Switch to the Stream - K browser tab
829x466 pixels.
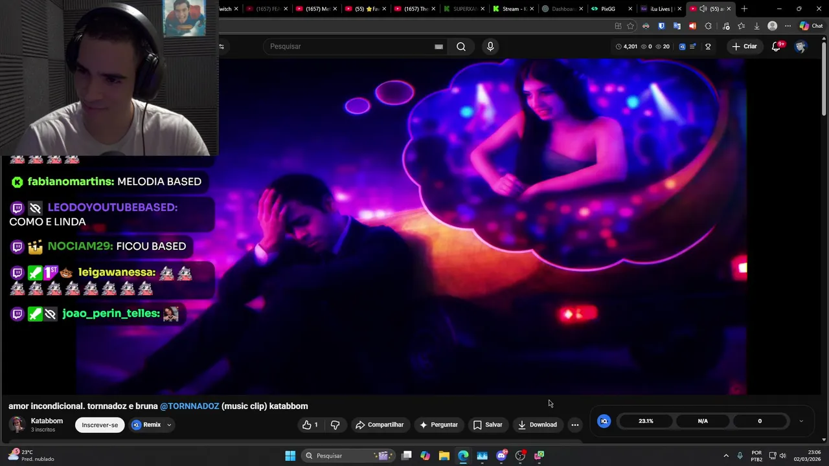click(514, 9)
